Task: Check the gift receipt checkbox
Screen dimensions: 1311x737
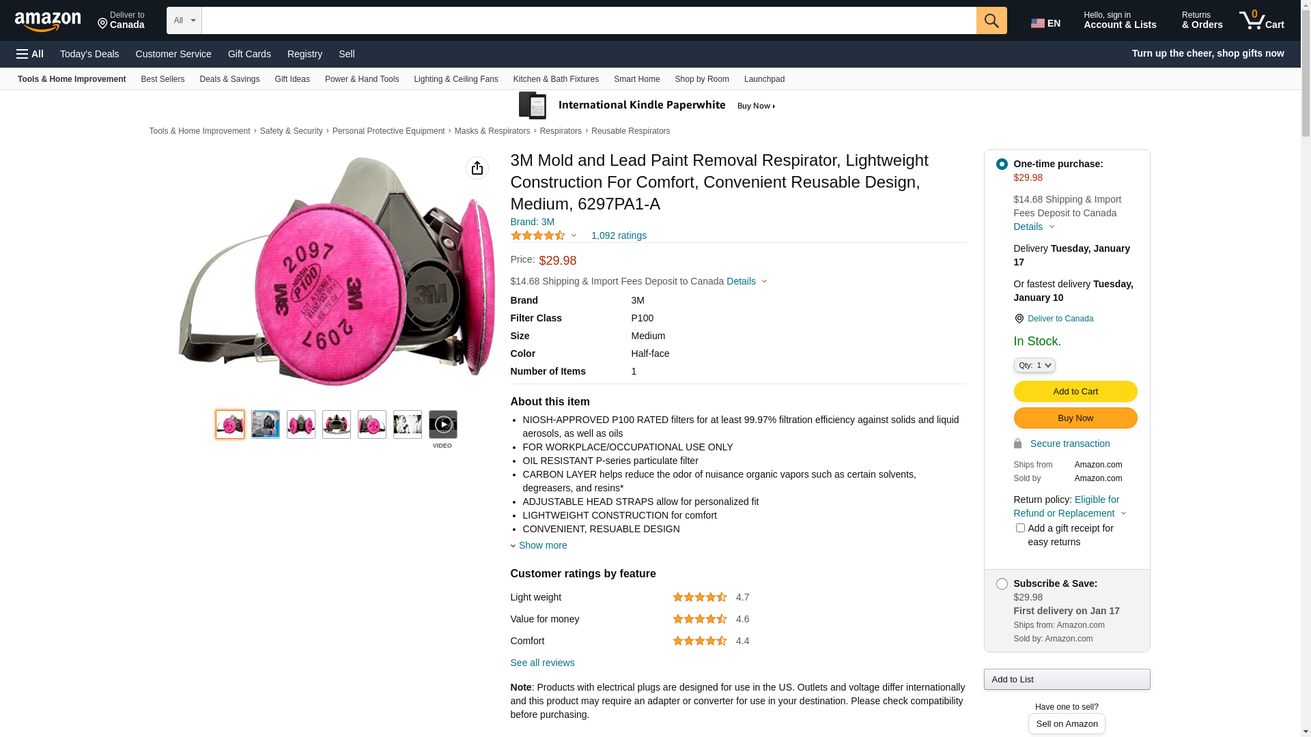Action: pyautogui.click(x=1020, y=528)
